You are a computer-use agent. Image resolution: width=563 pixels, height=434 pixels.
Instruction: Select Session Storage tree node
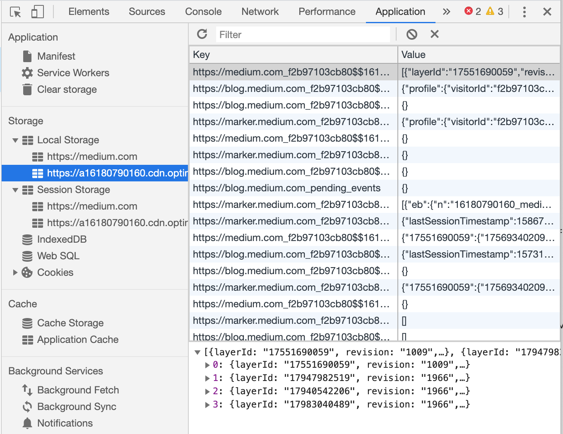coord(73,189)
